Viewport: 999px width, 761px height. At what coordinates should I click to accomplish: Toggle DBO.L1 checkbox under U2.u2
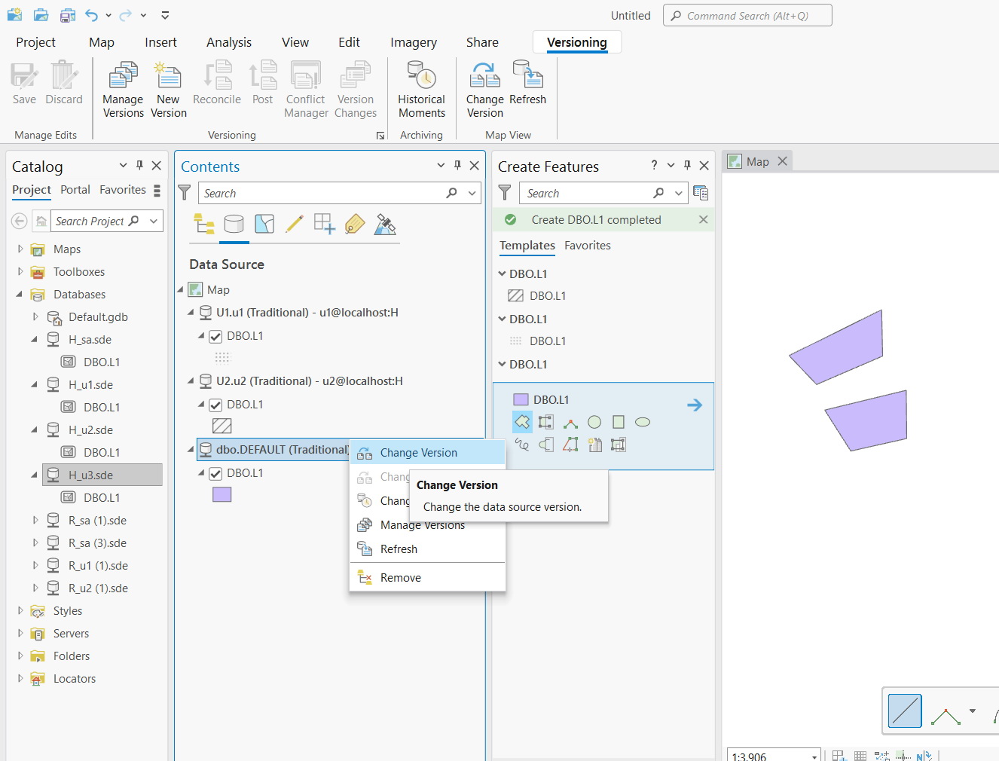click(215, 405)
